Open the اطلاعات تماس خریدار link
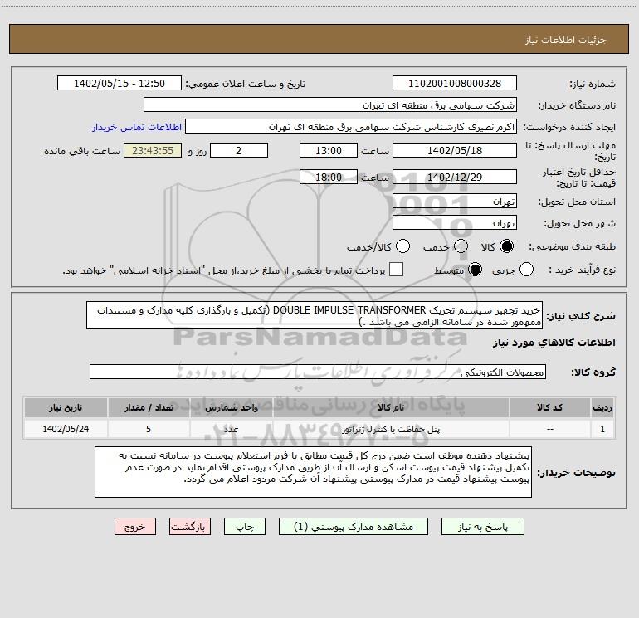Viewport: 639px width, 618px height. click(x=137, y=127)
